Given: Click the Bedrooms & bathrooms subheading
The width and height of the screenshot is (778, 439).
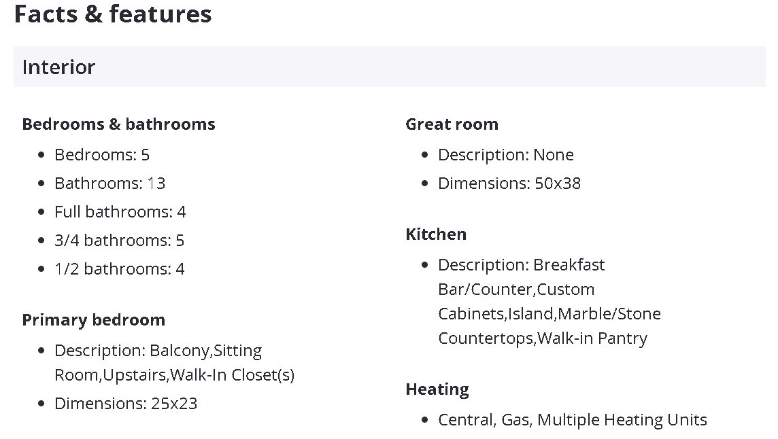Looking at the screenshot, I should pos(118,124).
